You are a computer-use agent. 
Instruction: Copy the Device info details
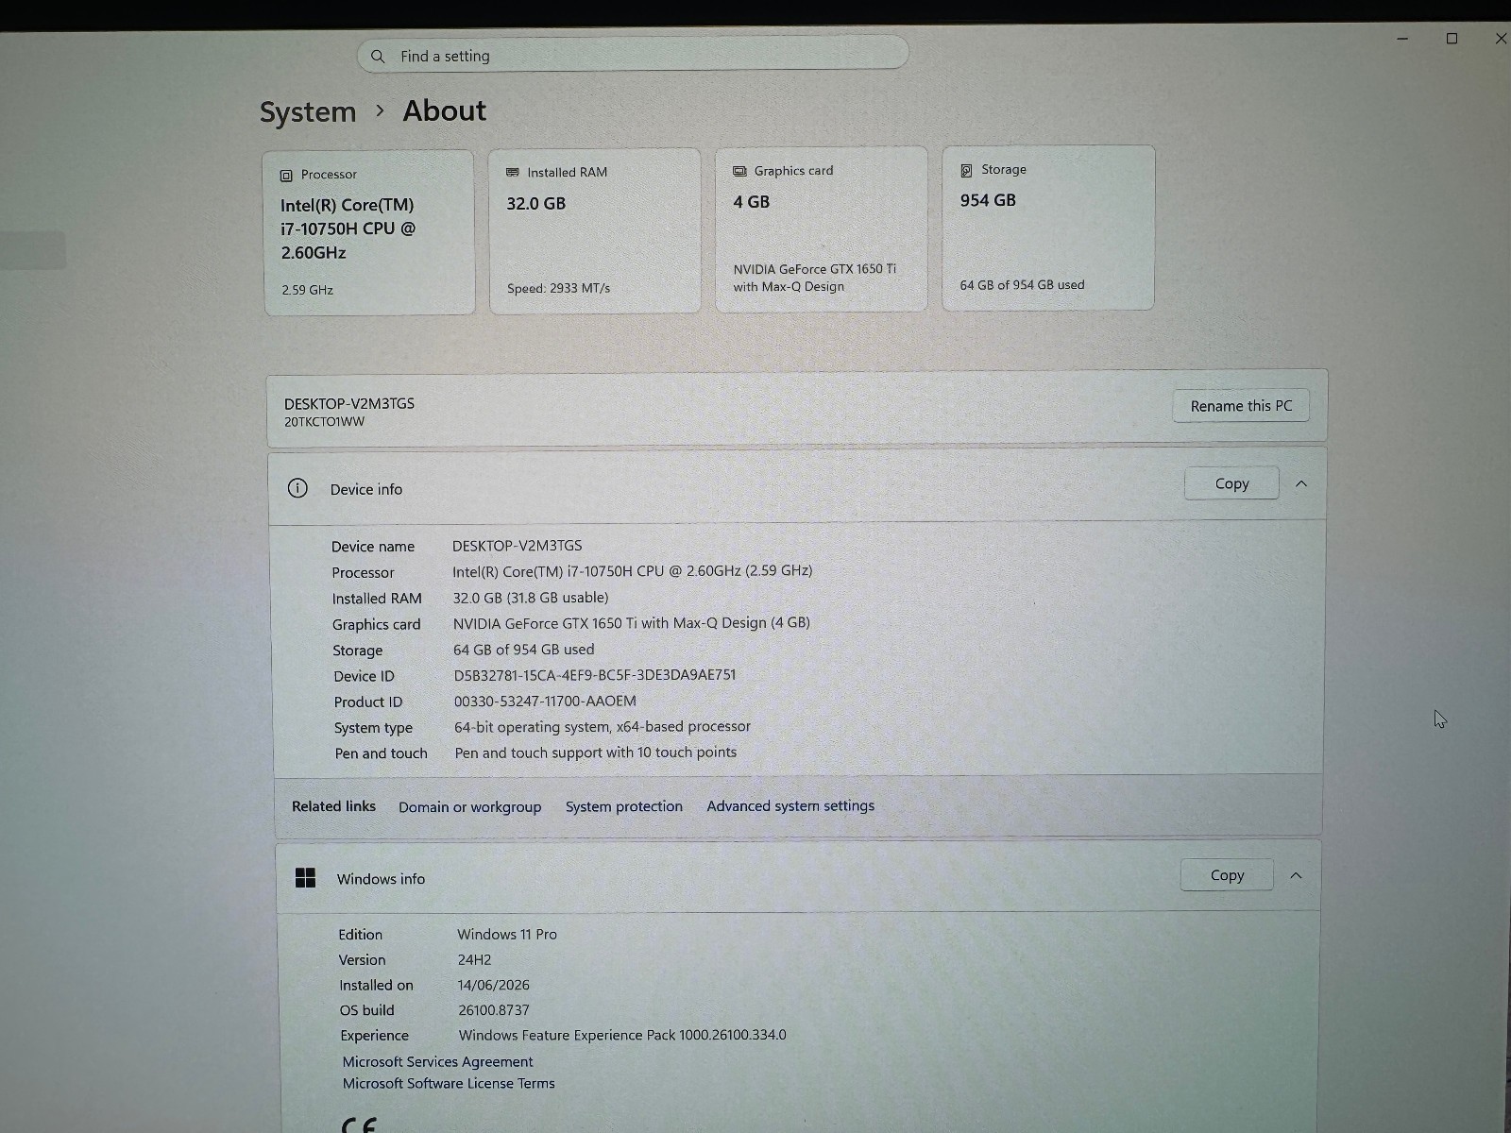tap(1231, 483)
